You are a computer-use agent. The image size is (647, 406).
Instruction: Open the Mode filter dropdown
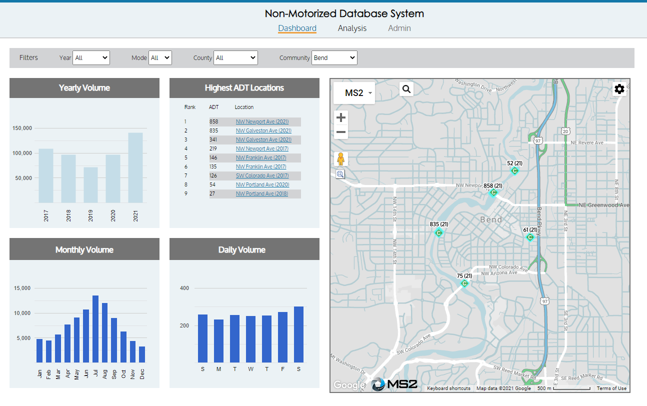(160, 57)
